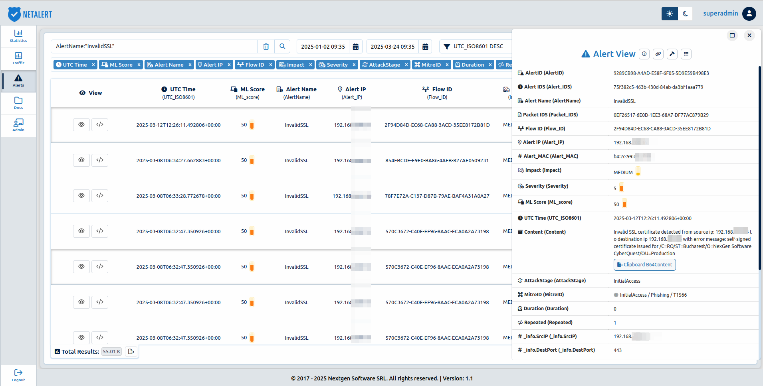This screenshot has height=386, width=763.
Task: Remove the MitreID column tag
Action: pos(447,65)
